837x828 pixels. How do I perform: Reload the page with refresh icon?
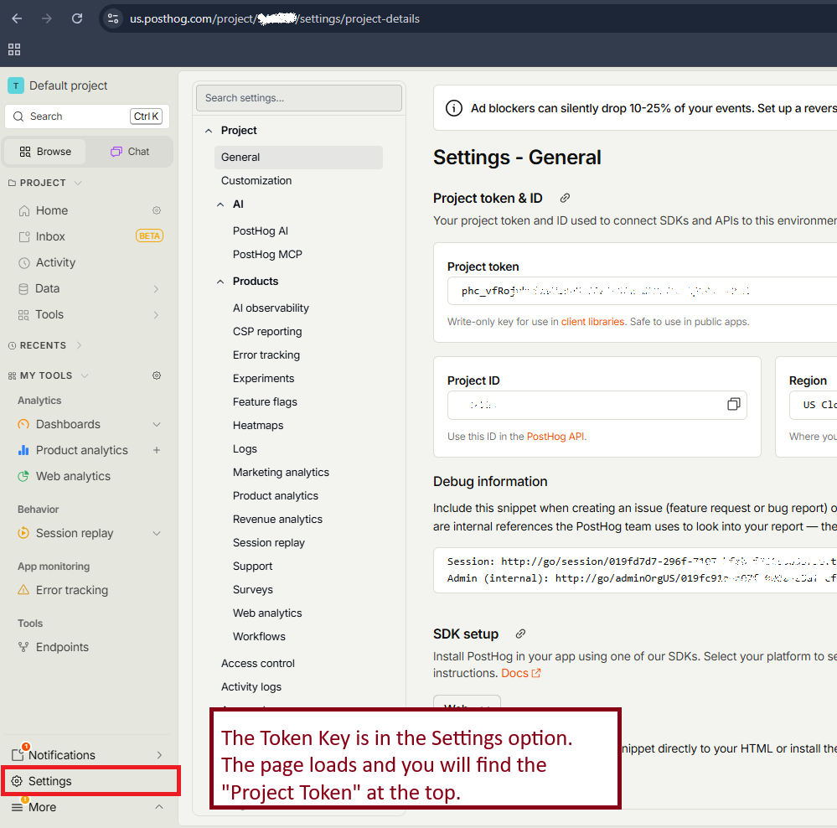(77, 18)
